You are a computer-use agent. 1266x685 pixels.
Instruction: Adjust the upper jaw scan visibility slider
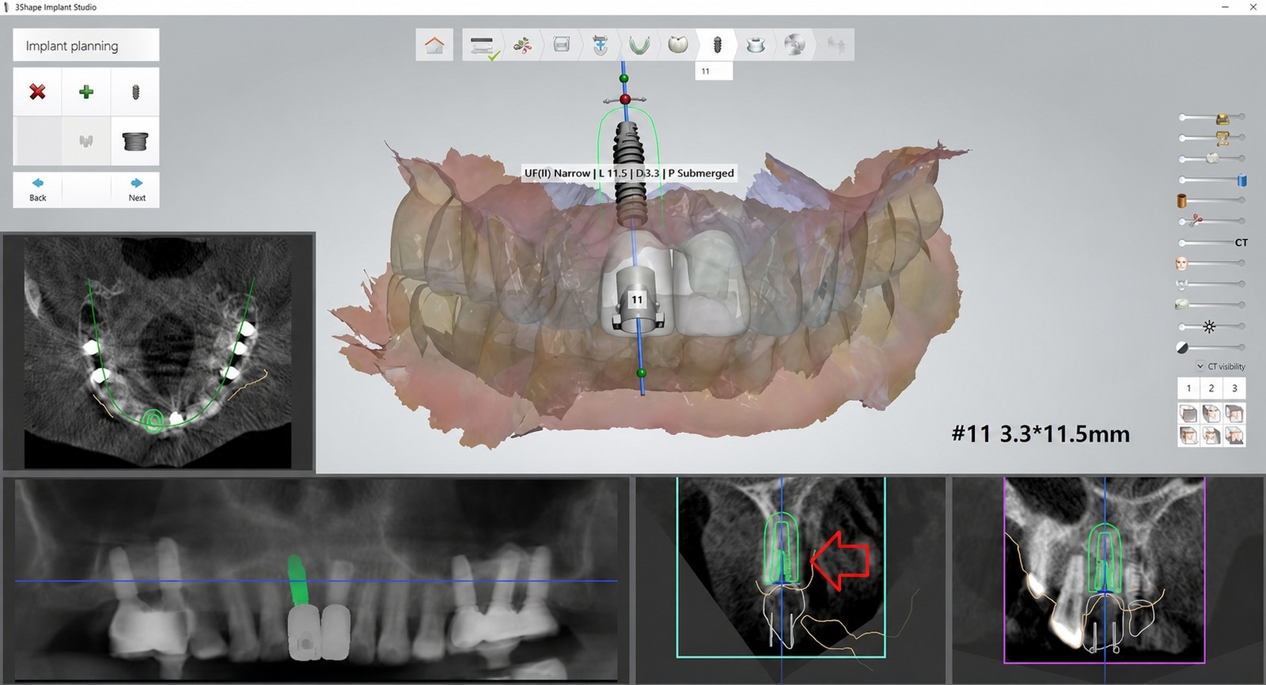(1211, 118)
